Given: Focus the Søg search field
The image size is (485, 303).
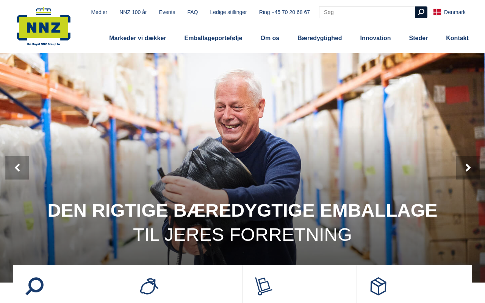Looking at the screenshot, I should pyautogui.click(x=367, y=12).
